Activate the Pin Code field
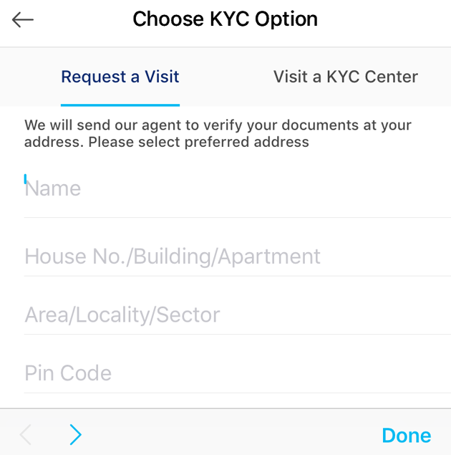Screen dimensions: 451x455 (237, 373)
